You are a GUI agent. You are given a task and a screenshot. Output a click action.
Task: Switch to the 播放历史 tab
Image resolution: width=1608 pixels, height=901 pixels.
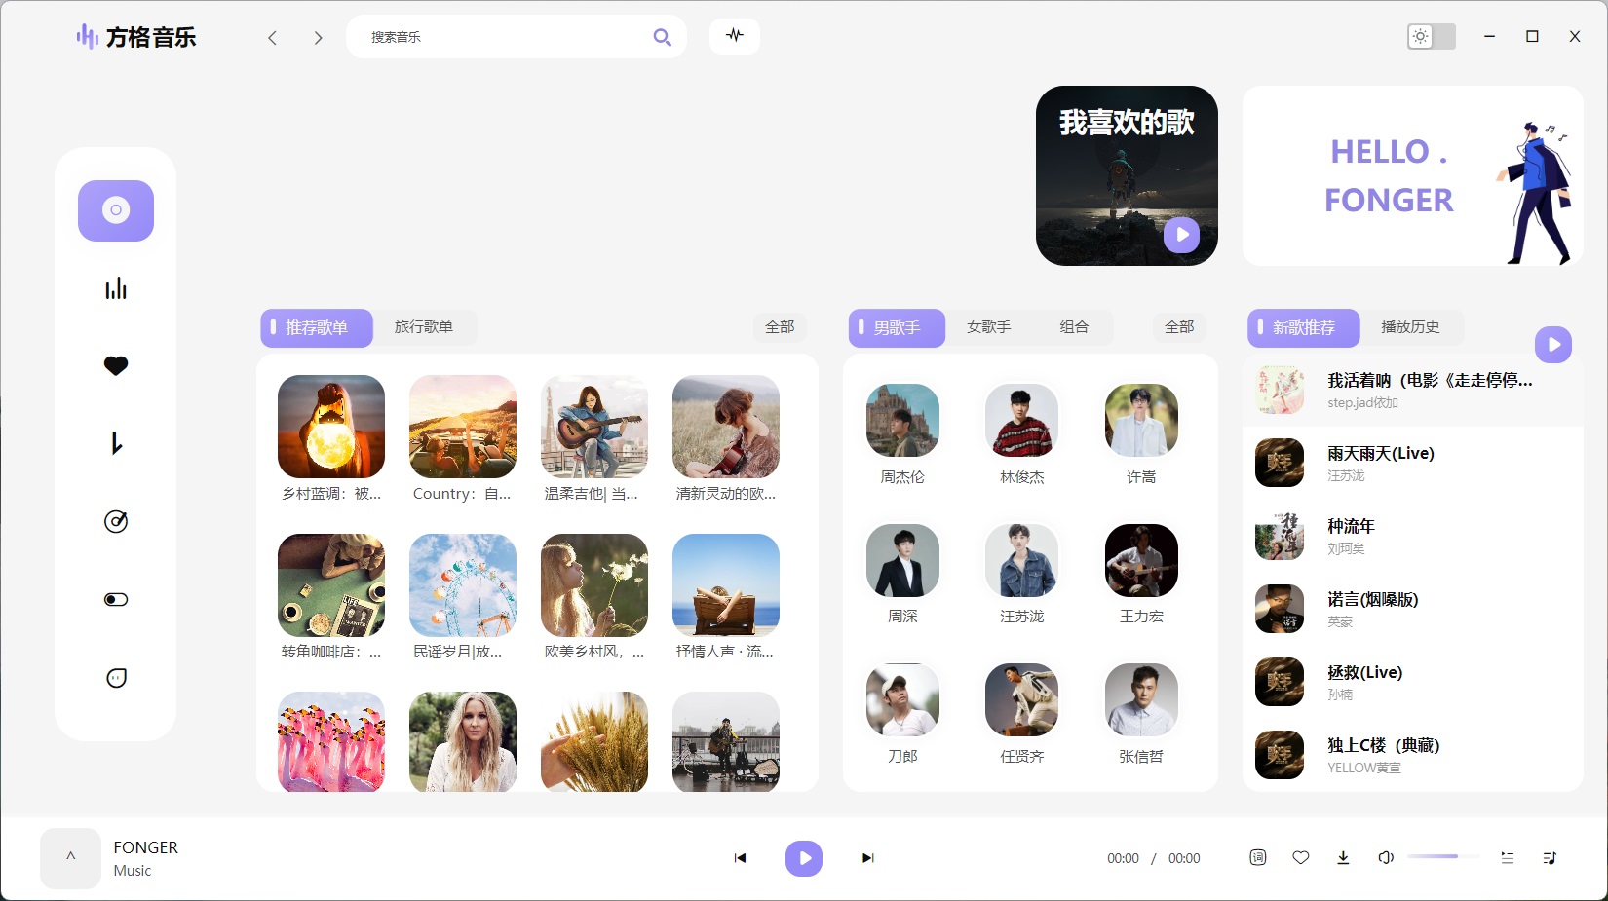tap(1413, 327)
